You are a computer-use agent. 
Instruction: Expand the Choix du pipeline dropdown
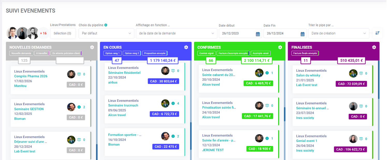click(106, 33)
